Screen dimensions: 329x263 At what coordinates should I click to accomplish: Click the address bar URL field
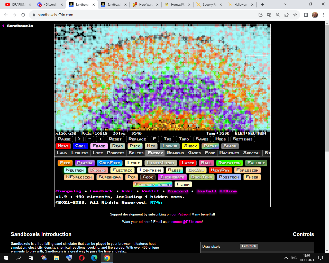144,15
